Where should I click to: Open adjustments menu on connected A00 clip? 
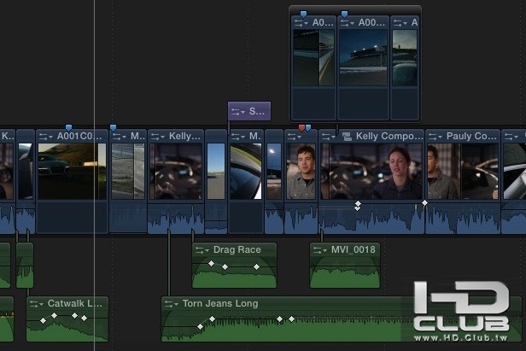click(348, 23)
